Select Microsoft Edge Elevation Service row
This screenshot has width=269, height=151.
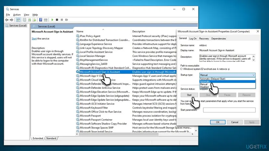coord(126,92)
